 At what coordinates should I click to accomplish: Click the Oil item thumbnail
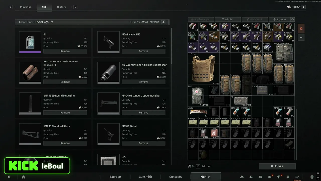click(30, 42)
